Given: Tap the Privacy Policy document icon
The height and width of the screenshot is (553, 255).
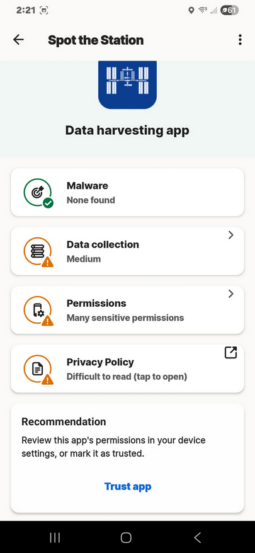Looking at the screenshot, I should coord(38,370).
